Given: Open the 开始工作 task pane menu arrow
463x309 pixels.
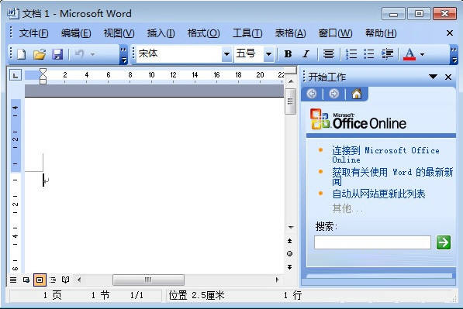Looking at the screenshot, I should tap(433, 77).
